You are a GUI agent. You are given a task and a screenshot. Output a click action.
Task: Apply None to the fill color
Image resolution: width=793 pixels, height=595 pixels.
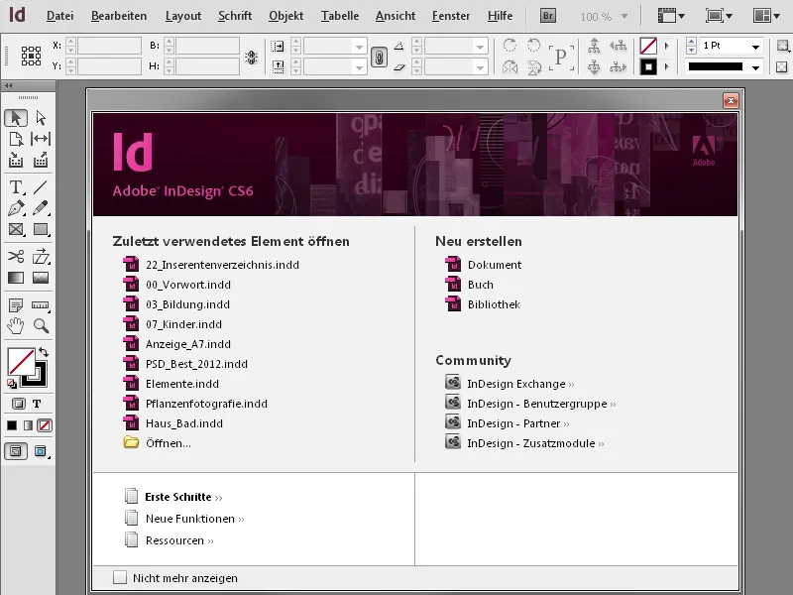click(x=44, y=424)
